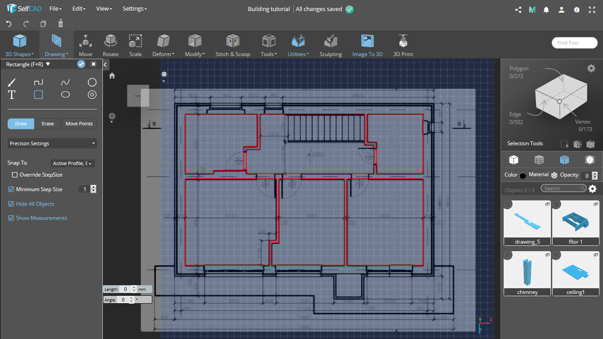Open Snap To Active Profile dropdown

72,163
